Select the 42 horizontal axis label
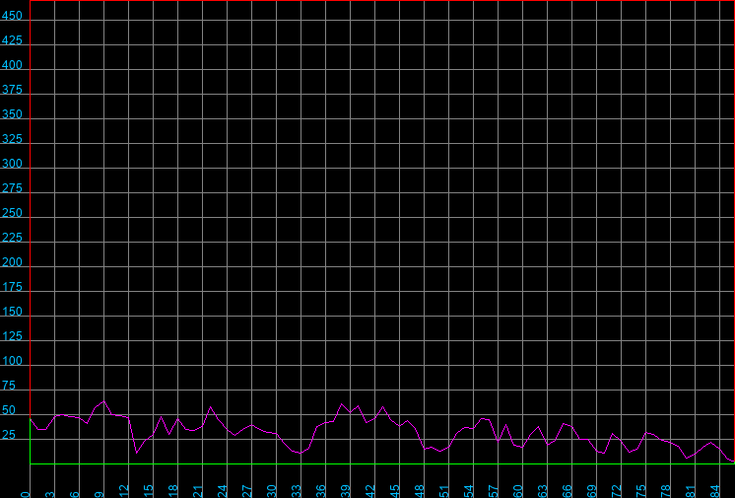The width and height of the screenshot is (735, 498). (x=370, y=491)
